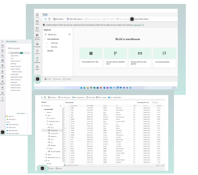198x175 pixels.
Task: Click the Learn more link in notification bar
Action: pos(137,25)
